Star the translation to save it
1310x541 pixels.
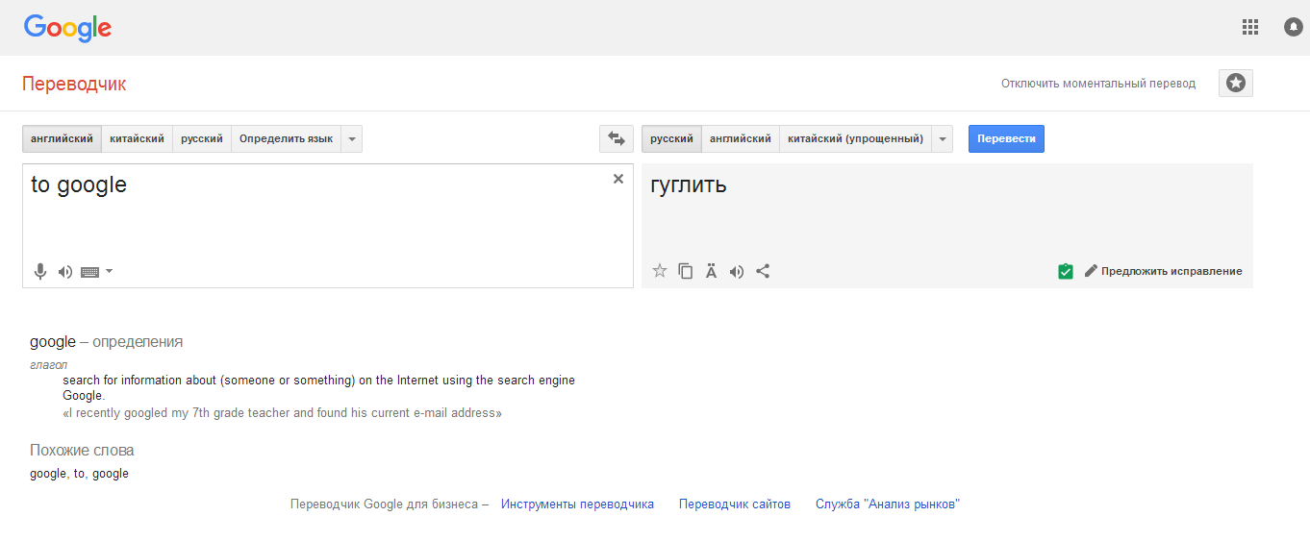pyautogui.click(x=660, y=271)
